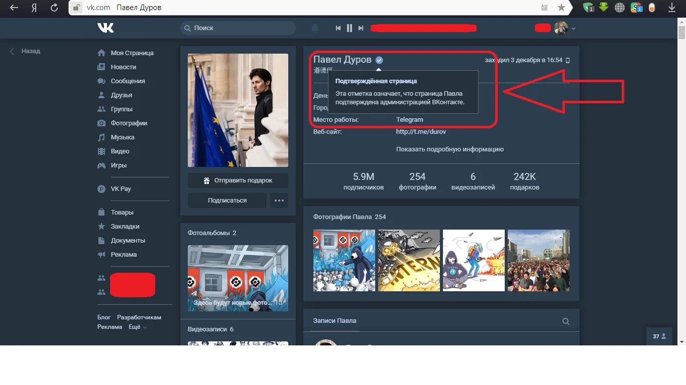
Task: Open the globe extension icon
Action: [620, 8]
